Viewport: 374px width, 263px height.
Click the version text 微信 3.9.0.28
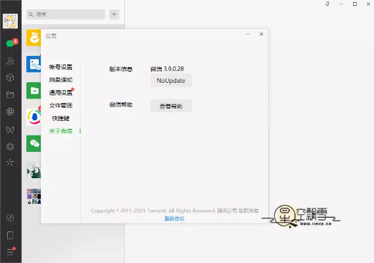(167, 69)
